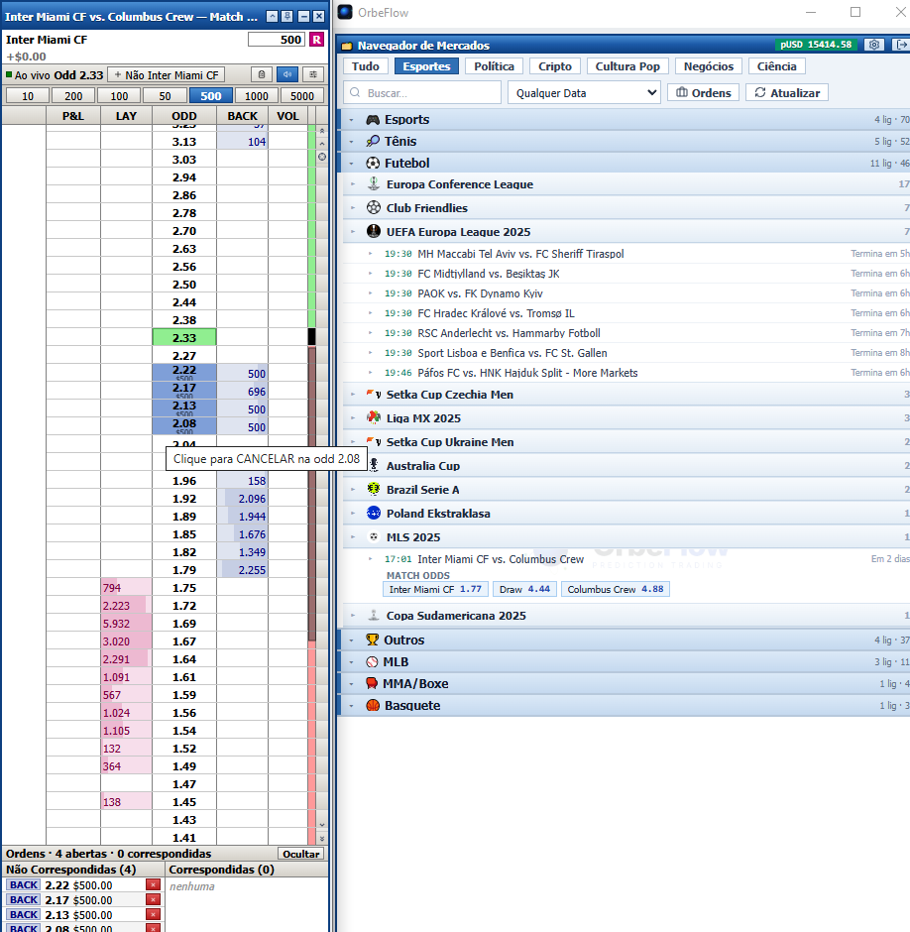Click the Futebol soccer ball icon
The width and height of the screenshot is (910, 932).
coord(373,163)
